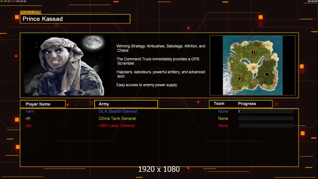Click the Team column label
The height and width of the screenshot is (179, 318).
click(x=219, y=104)
